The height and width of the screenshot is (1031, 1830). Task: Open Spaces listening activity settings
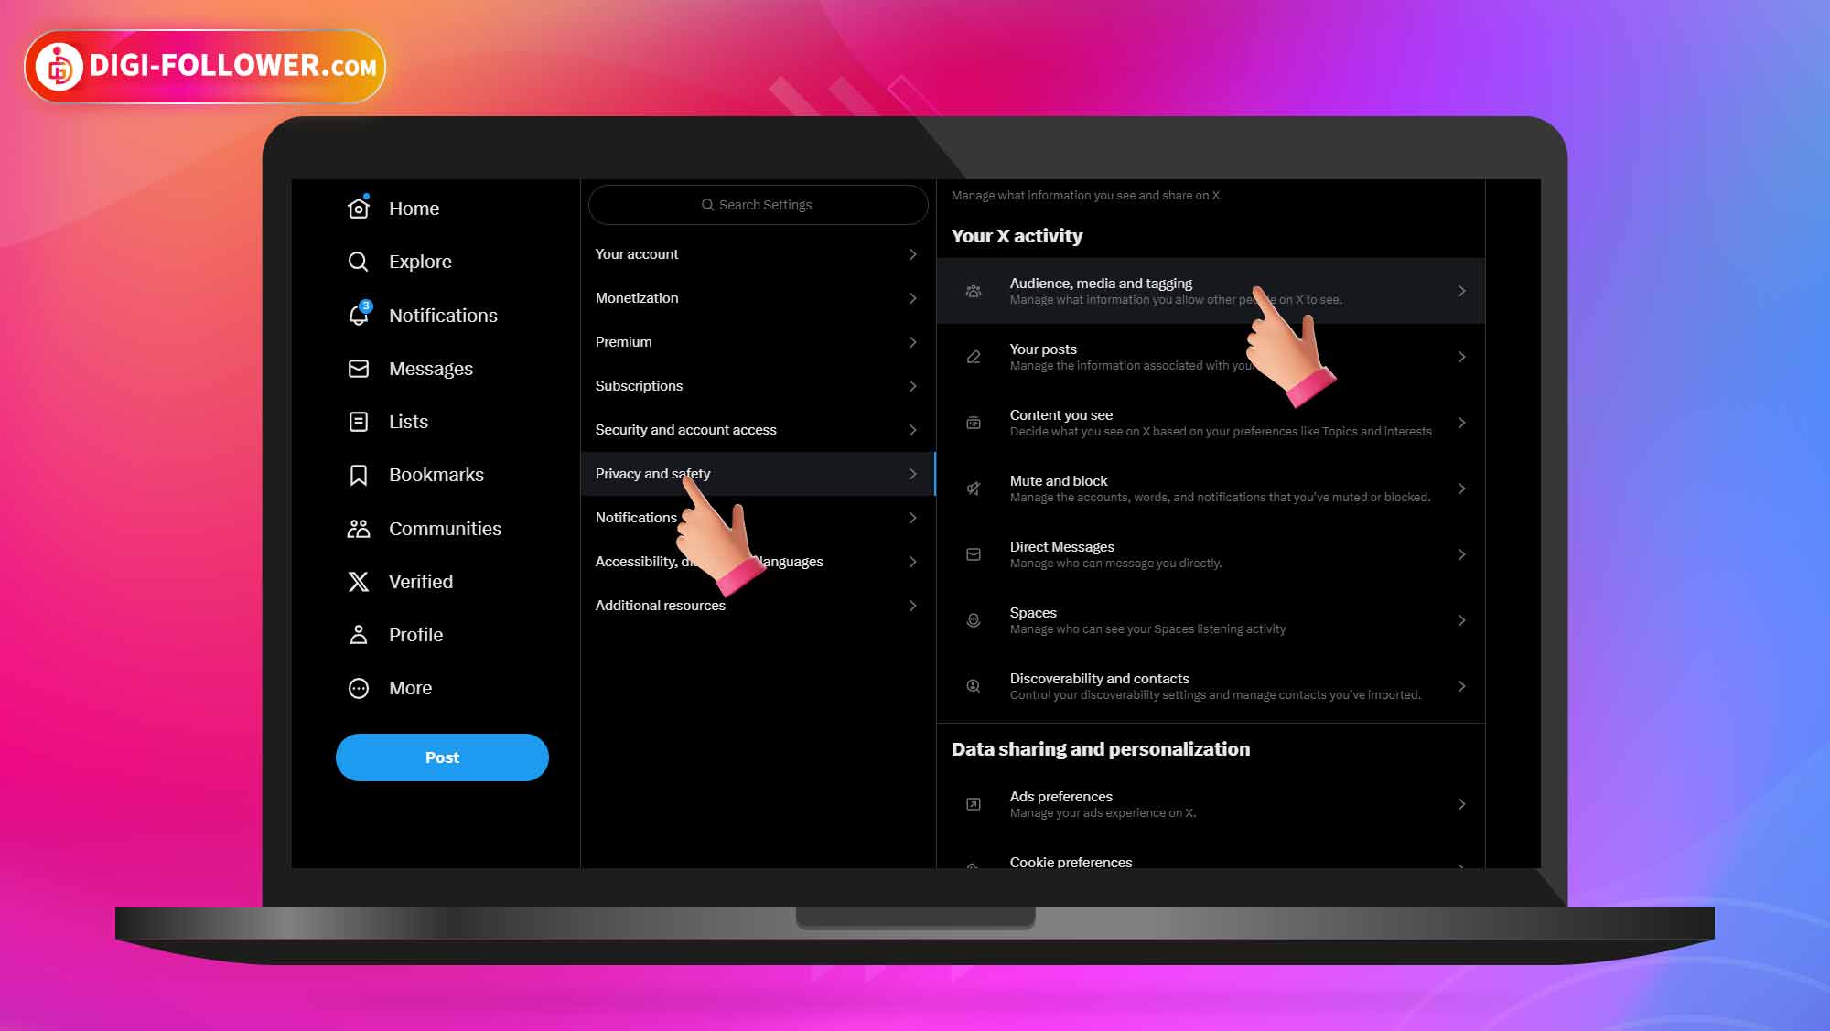click(1211, 620)
